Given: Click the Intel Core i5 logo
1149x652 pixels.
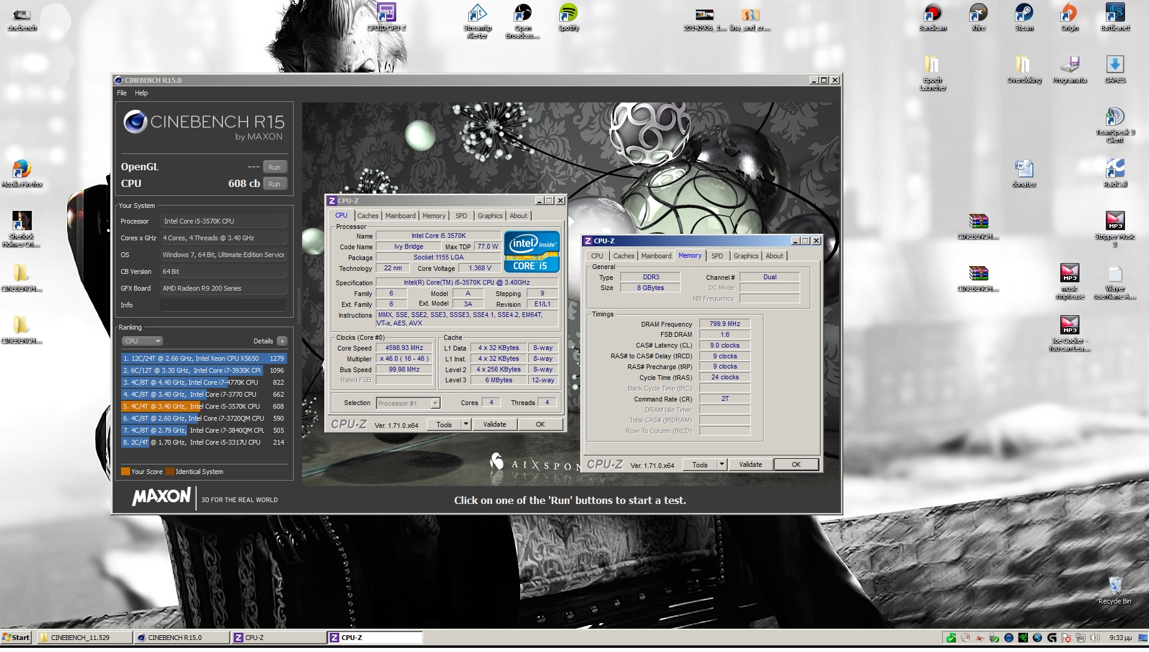Looking at the screenshot, I should tap(532, 252).
